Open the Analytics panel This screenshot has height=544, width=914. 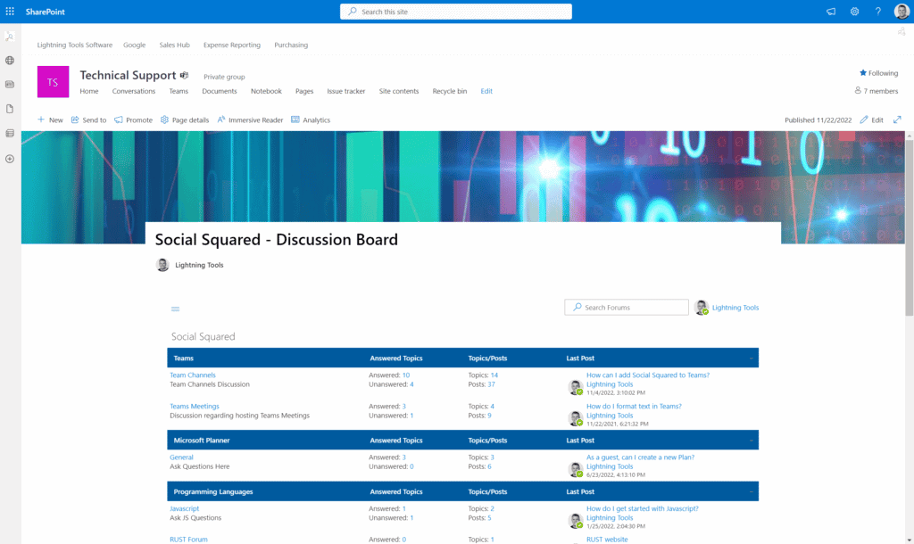pyautogui.click(x=310, y=120)
